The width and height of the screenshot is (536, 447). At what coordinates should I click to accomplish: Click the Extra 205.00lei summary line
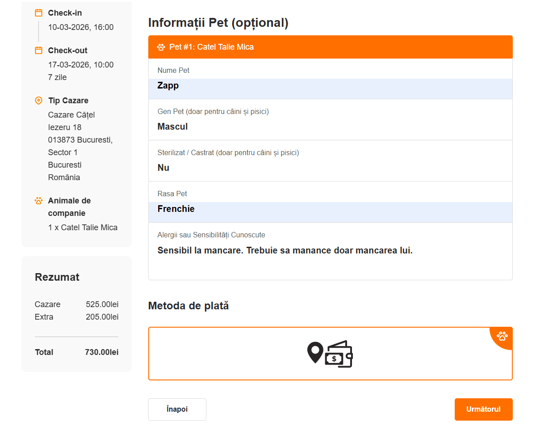tap(76, 317)
